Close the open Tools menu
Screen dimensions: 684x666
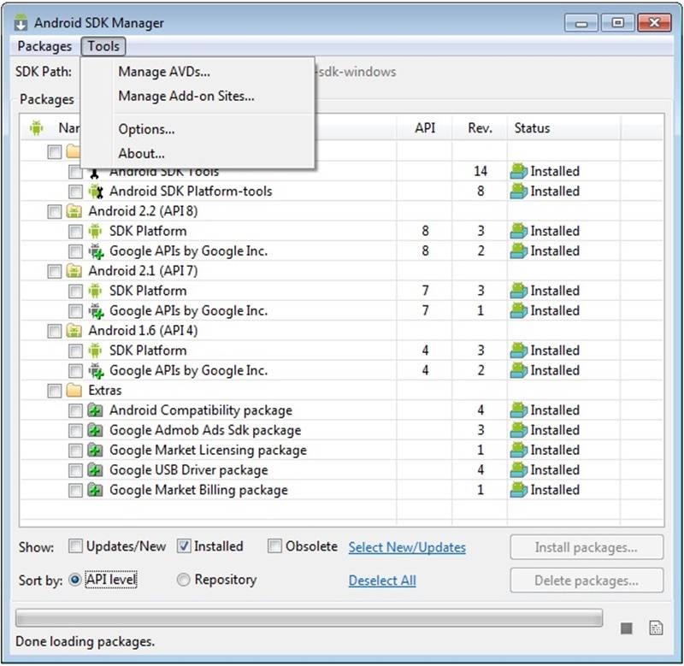(x=103, y=46)
